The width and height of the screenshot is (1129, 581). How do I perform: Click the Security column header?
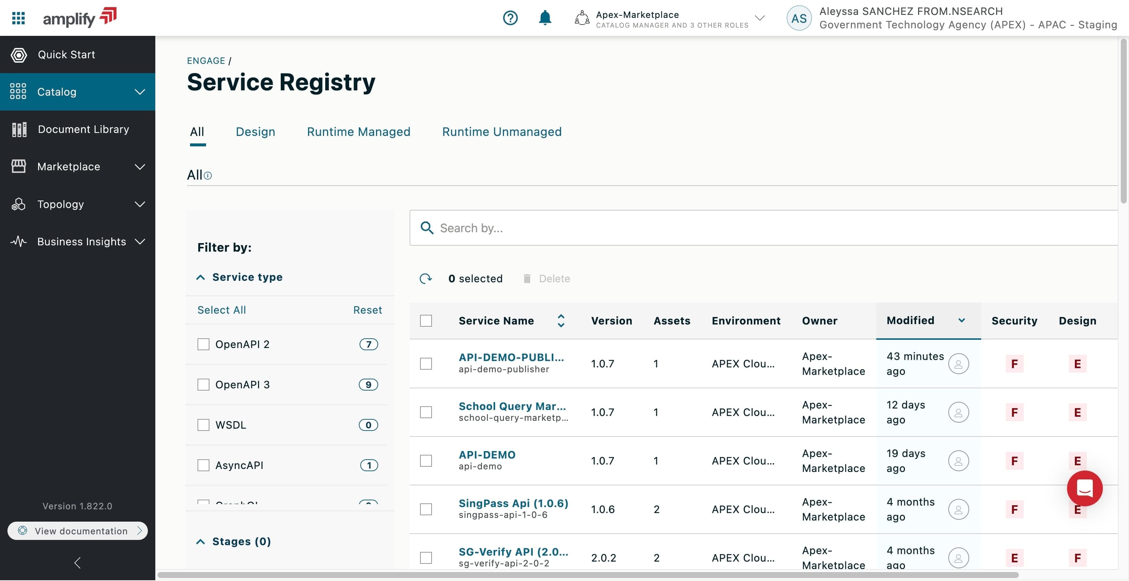click(x=1014, y=321)
